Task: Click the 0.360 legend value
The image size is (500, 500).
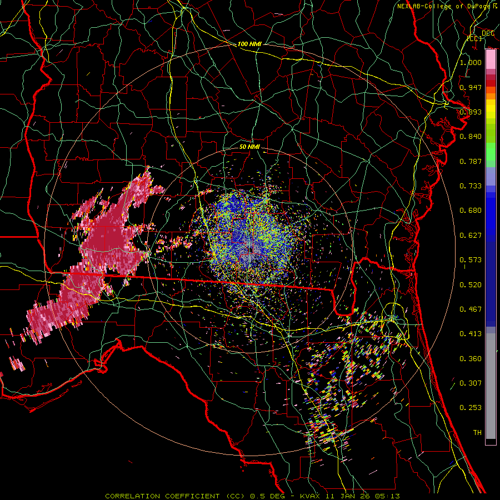Action: (x=471, y=359)
